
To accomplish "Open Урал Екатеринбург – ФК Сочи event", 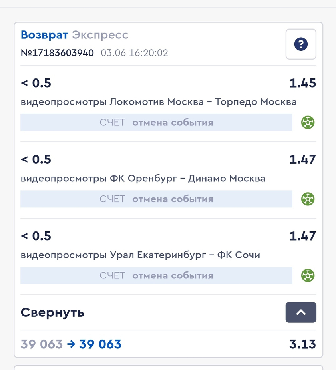I will coord(140,255).
